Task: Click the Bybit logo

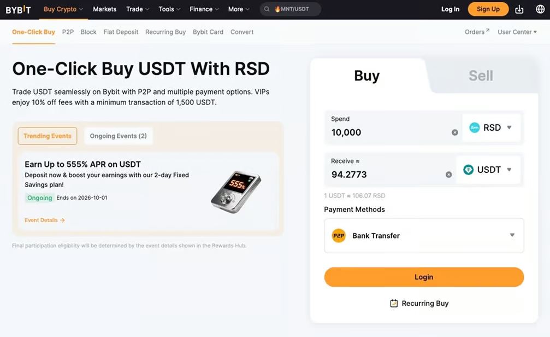Action: [x=18, y=9]
